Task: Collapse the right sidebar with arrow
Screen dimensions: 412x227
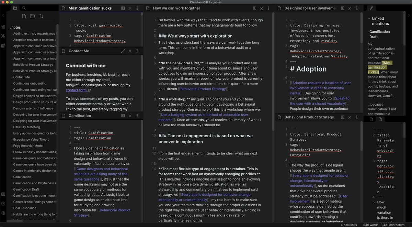Action: coord(409,15)
